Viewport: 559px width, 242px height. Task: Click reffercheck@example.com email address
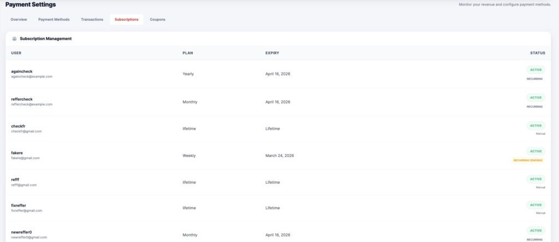click(x=32, y=104)
